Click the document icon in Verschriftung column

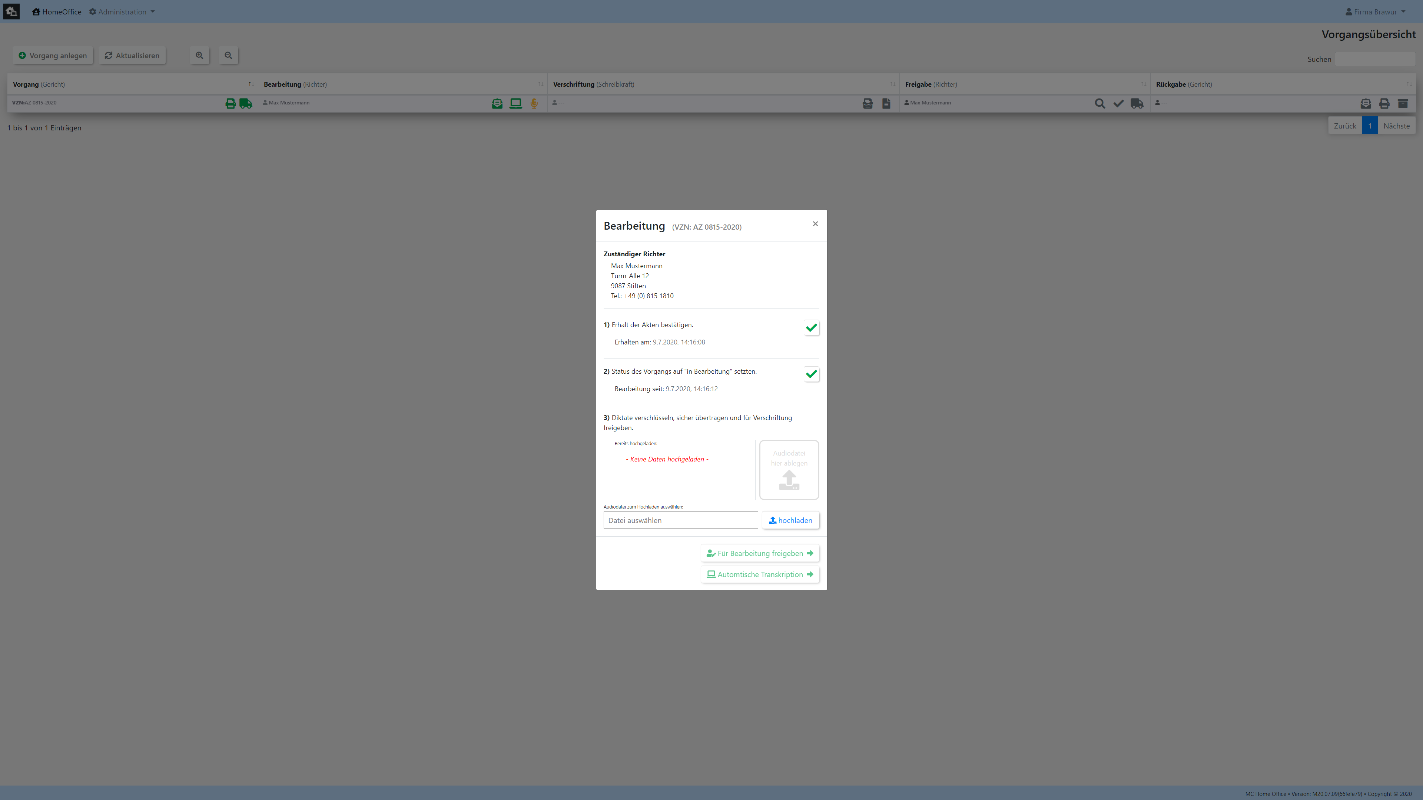pyautogui.click(x=886, y=103)
